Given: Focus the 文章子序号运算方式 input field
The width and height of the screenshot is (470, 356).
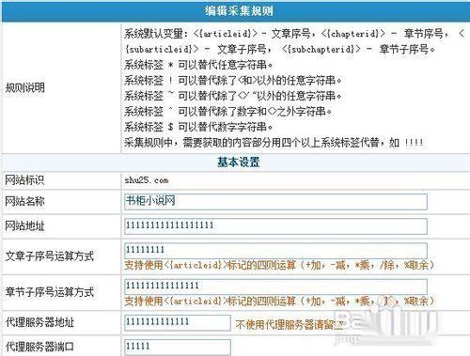Looking at the screenshot, I should pos(275,251).
